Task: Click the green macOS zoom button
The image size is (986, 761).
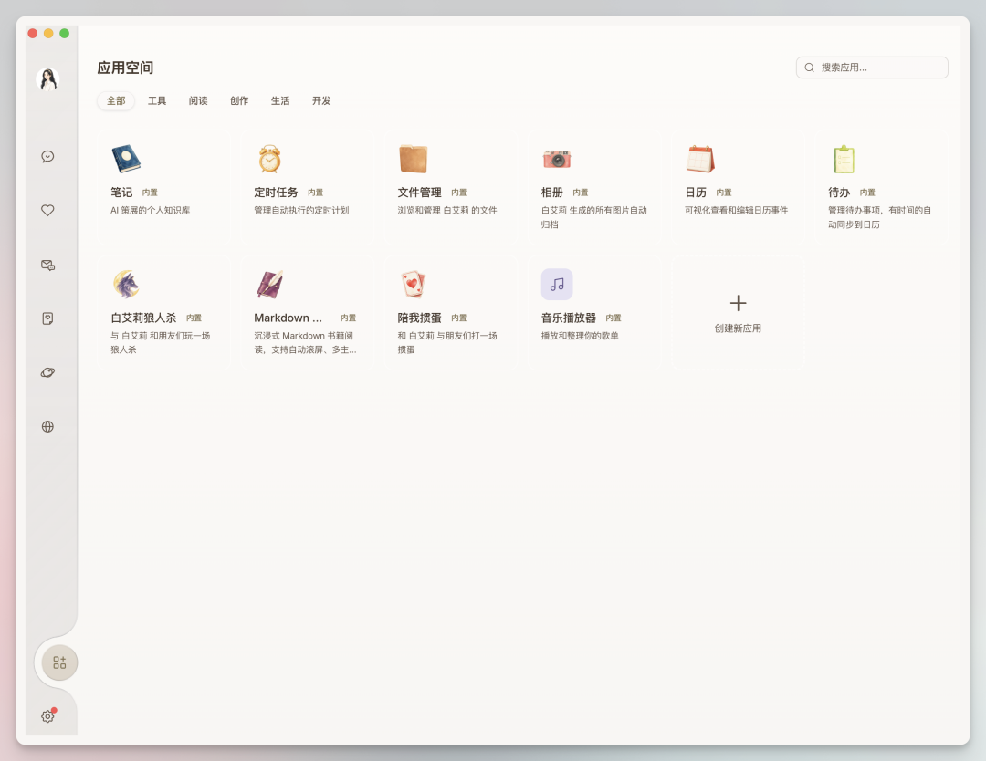Action: 64,34
